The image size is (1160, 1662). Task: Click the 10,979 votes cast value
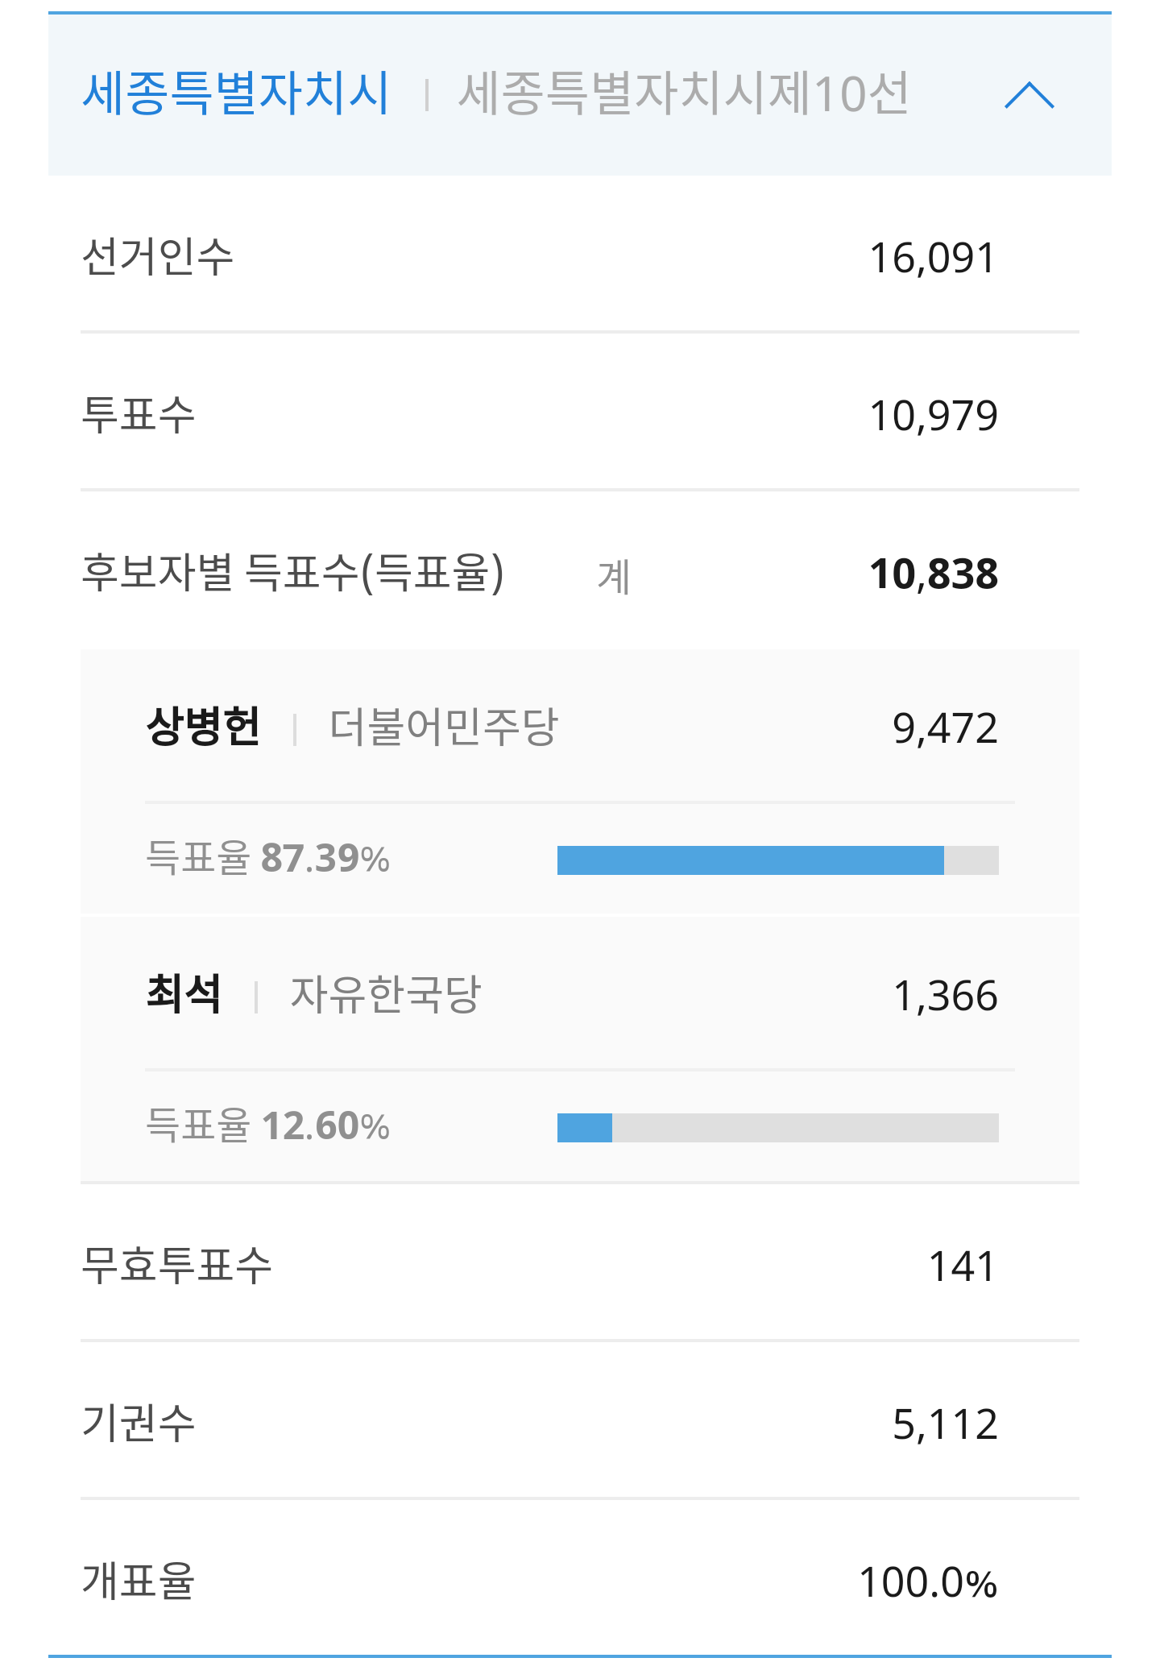pos(933,417)
